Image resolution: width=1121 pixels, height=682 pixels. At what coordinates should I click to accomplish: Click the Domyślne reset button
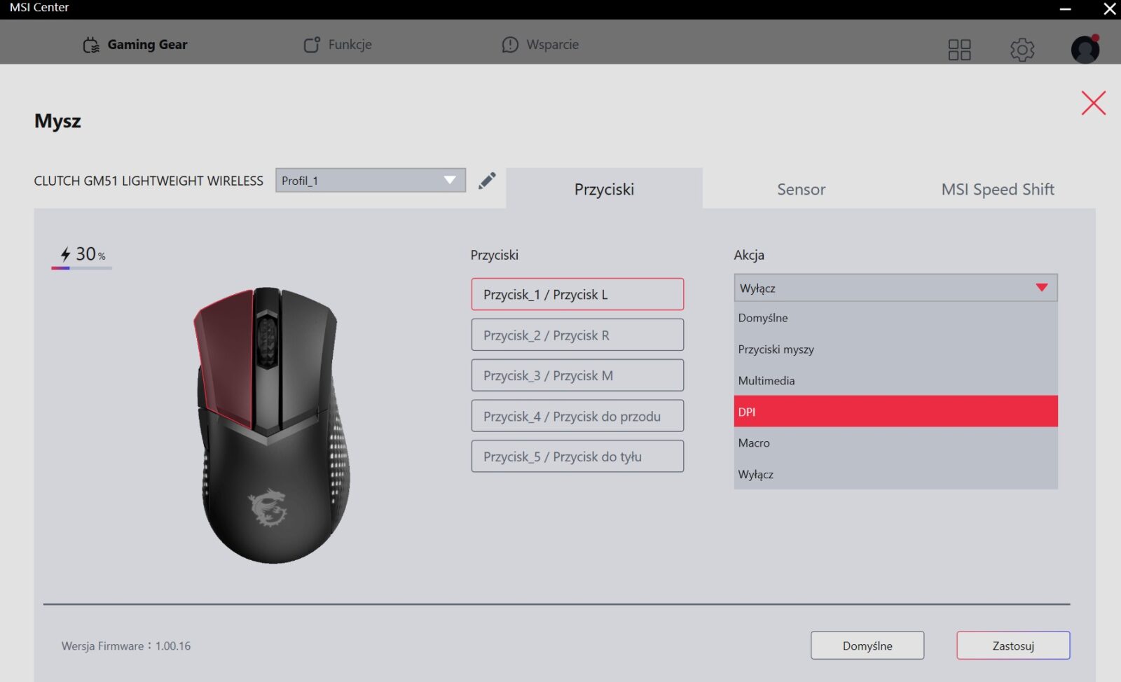867,646
